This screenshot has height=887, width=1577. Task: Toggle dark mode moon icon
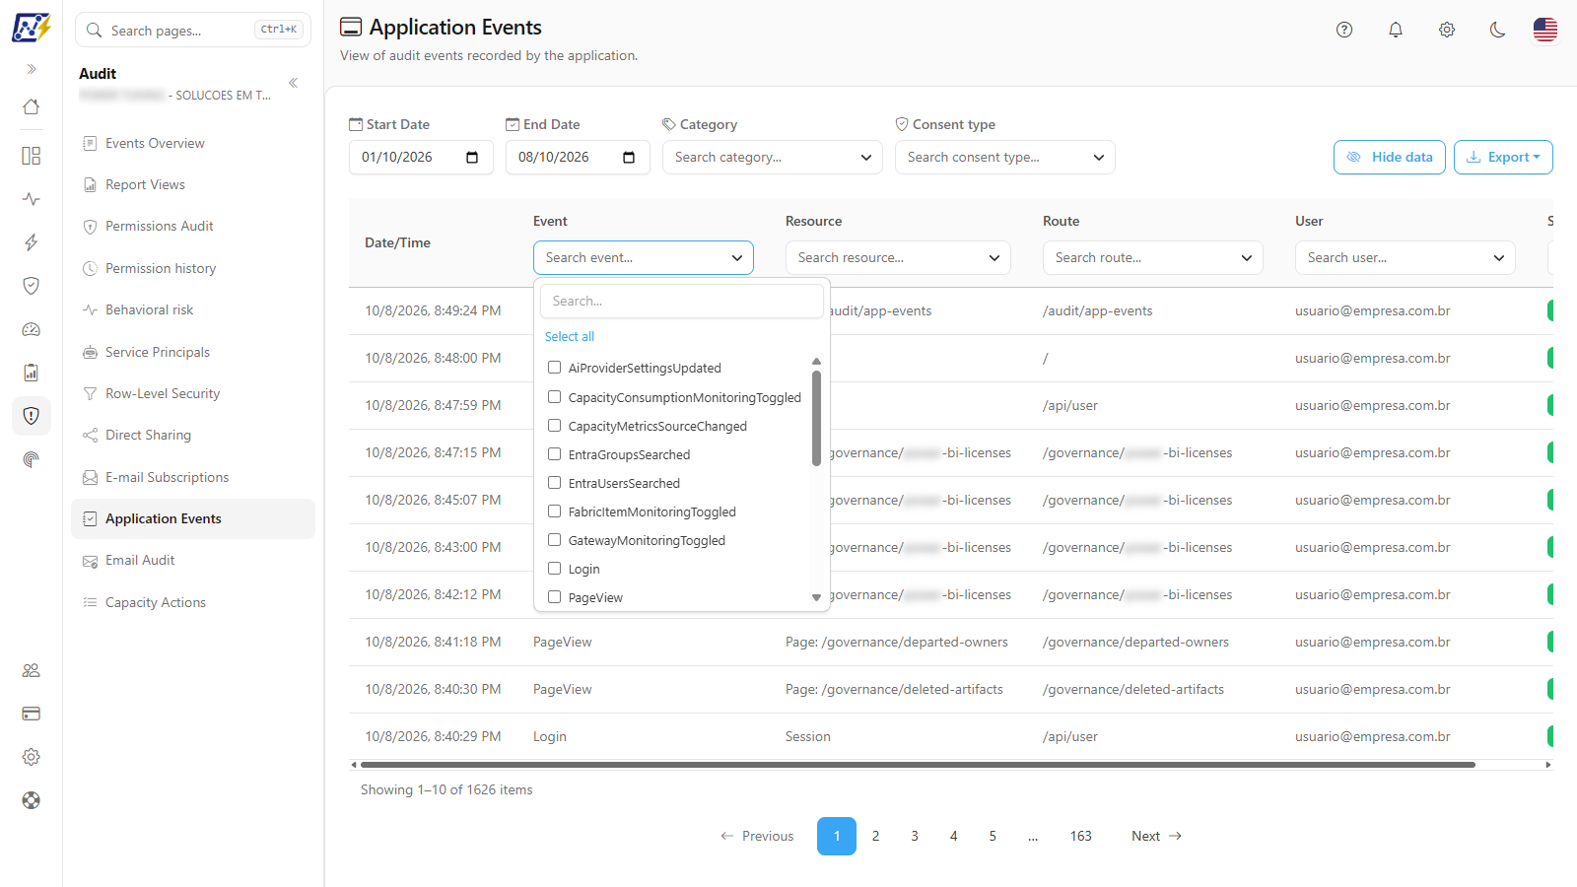1498,30
